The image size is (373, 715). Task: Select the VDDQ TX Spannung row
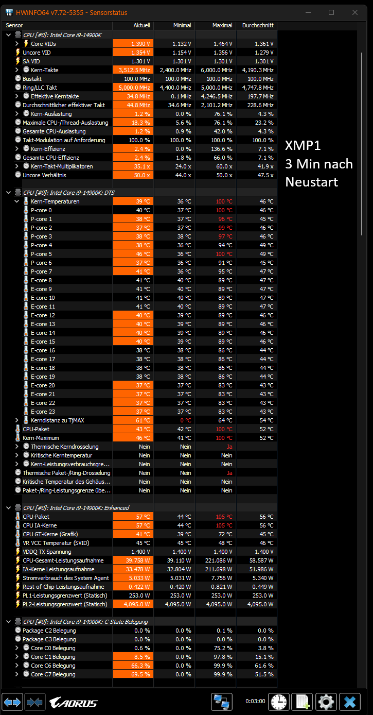coord(139,552)
